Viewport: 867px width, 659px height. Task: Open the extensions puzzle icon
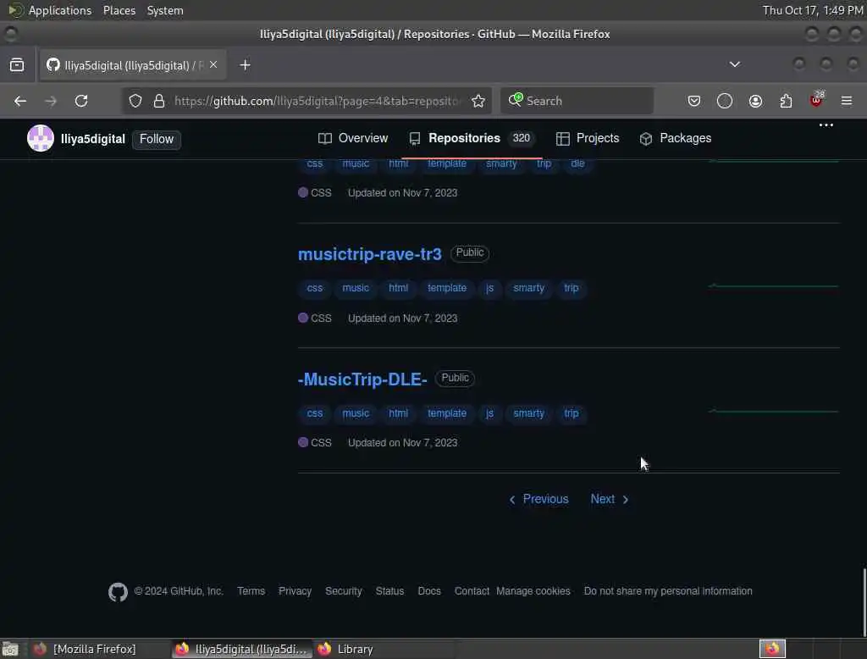click(786, 101)
